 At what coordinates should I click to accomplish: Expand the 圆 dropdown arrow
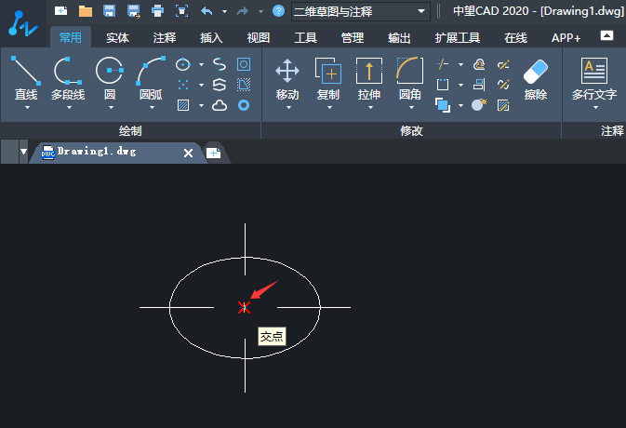tap(111, 108)
